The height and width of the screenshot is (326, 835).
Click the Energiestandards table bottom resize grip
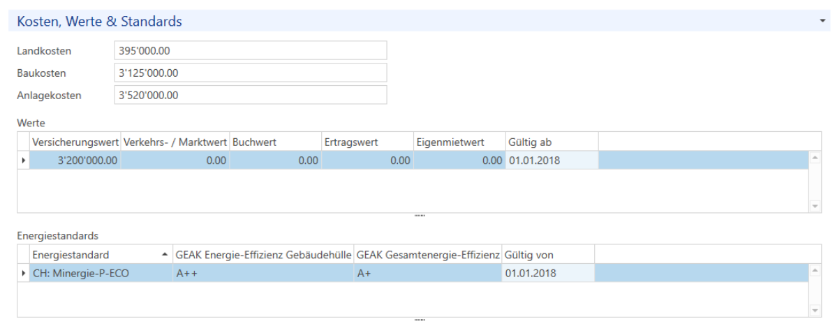pyautogui.click(x=419, y=320)
